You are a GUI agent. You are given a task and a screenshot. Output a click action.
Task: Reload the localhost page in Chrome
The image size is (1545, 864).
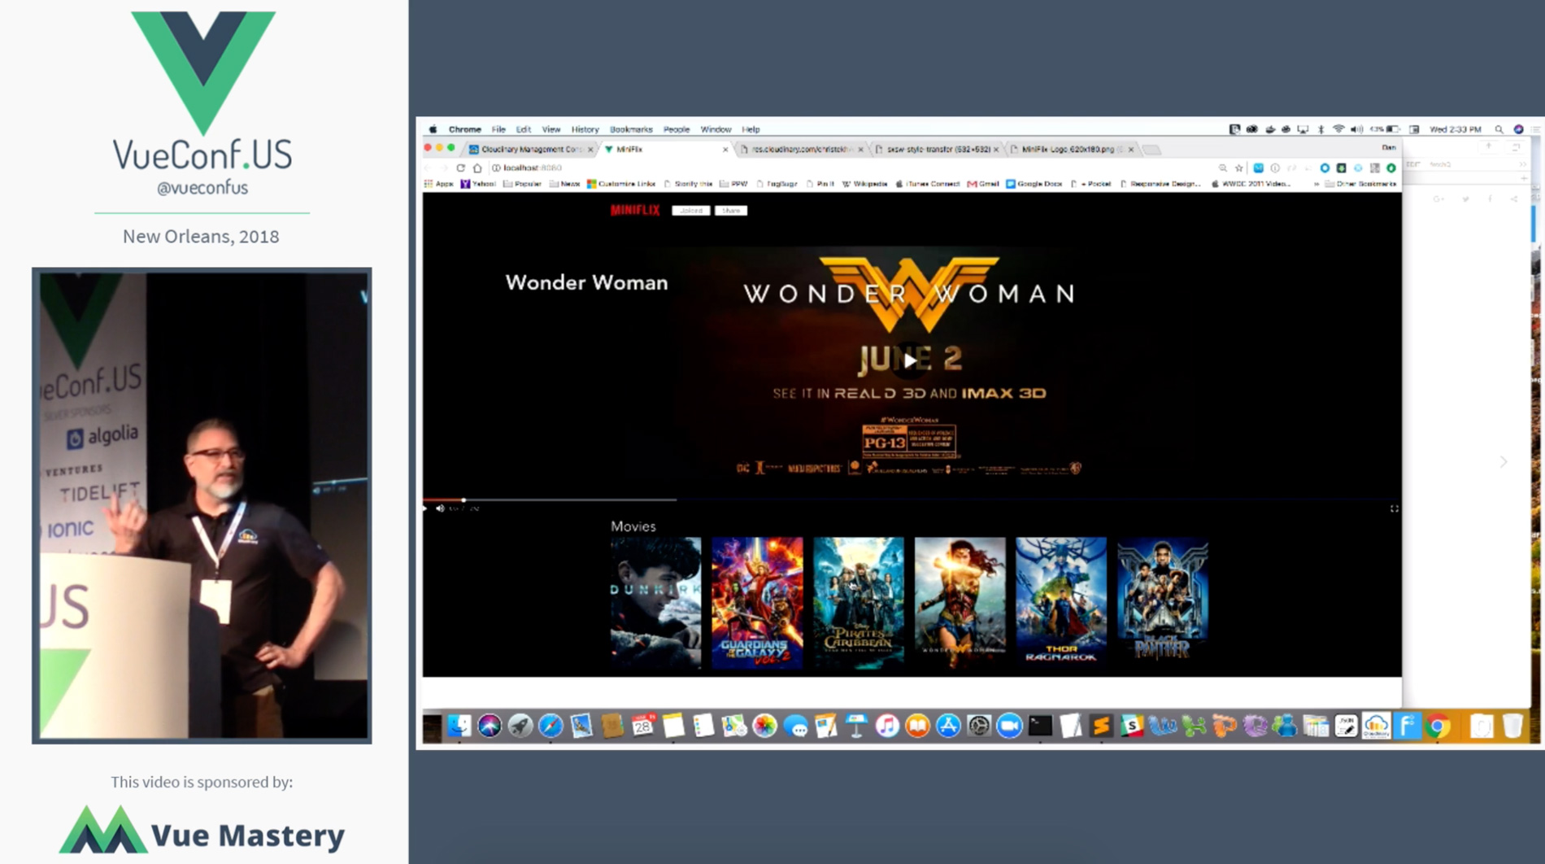[460, 168]
